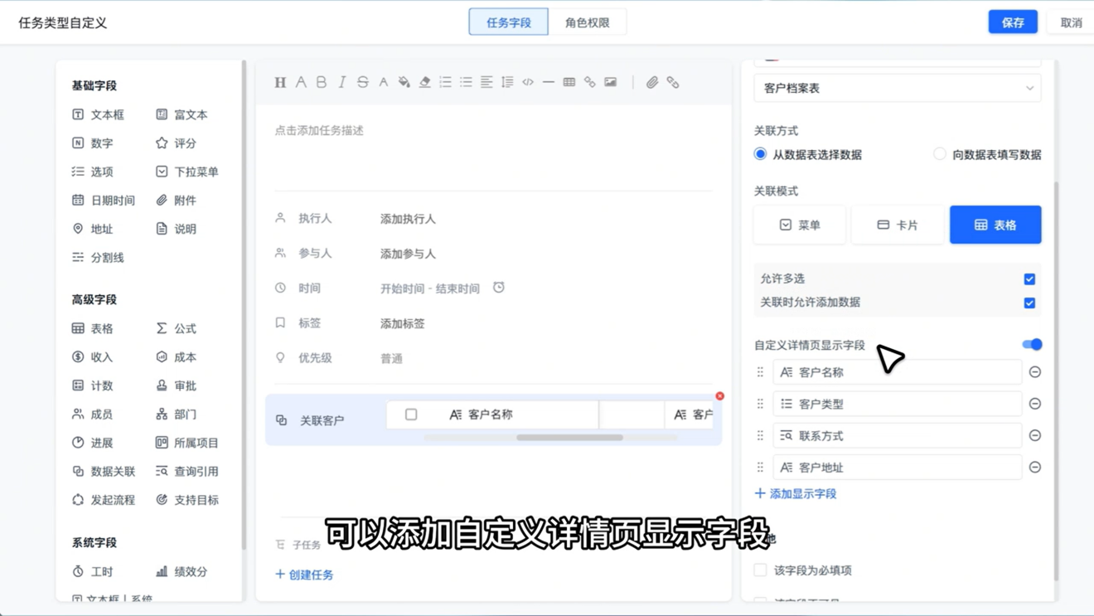Click 添加显示字段 link
Image resolution: width=1094 pixels, height=616 pixels.
796,493
